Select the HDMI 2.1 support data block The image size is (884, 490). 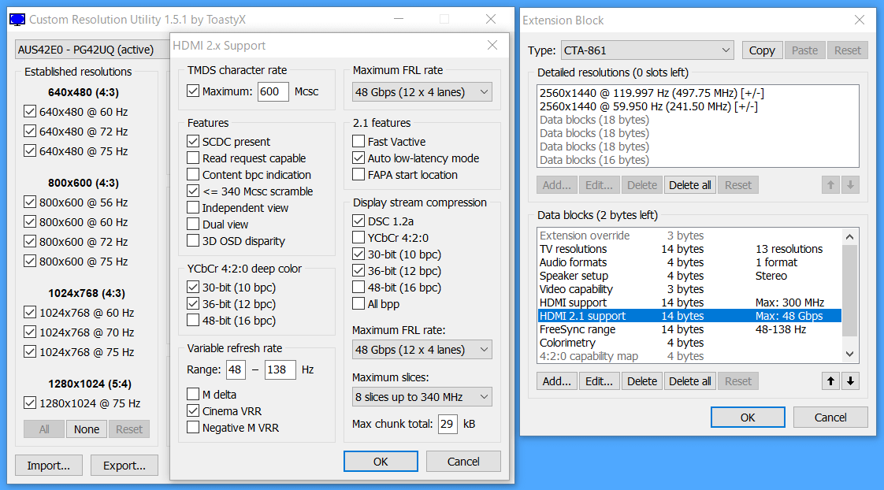pos(690,316)
